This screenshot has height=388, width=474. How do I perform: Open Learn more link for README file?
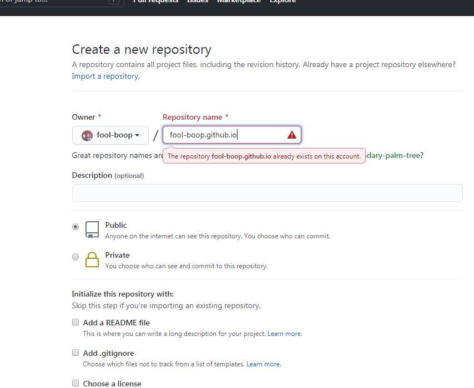pyautogui.click(x=284, y=334)
